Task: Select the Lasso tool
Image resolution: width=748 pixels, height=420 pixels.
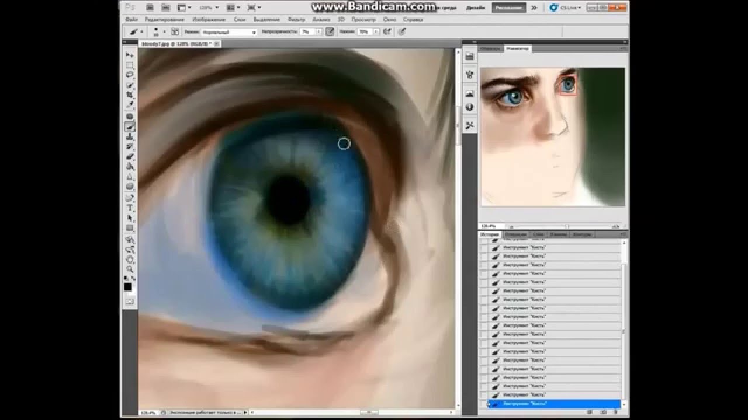Action: coord(130,75)
